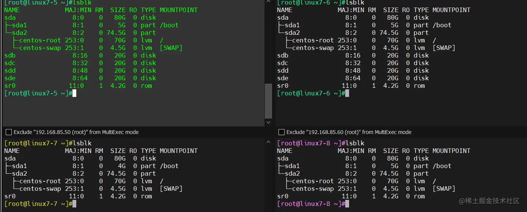Click "sr0" row in linux7-7 terminal
Image resolution: width=527 pixels, height=212 pixels.
(78, 196)
